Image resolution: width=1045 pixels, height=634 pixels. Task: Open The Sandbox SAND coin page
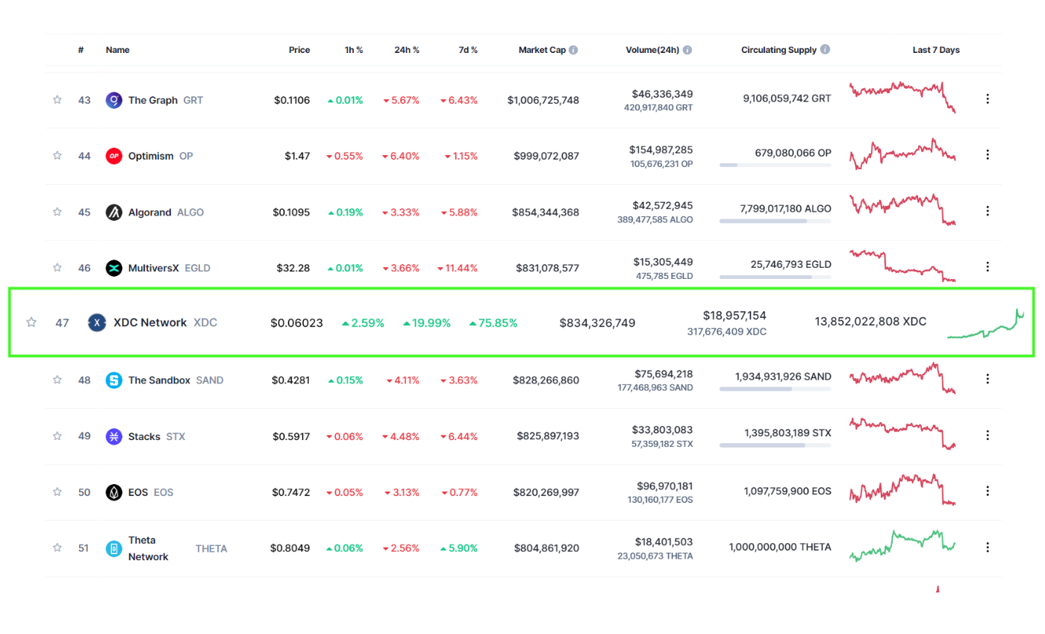175,380
